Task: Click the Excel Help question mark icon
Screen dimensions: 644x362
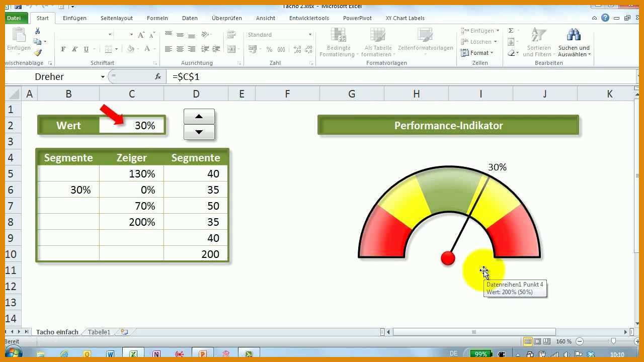Action: click(x=605, y=18)
